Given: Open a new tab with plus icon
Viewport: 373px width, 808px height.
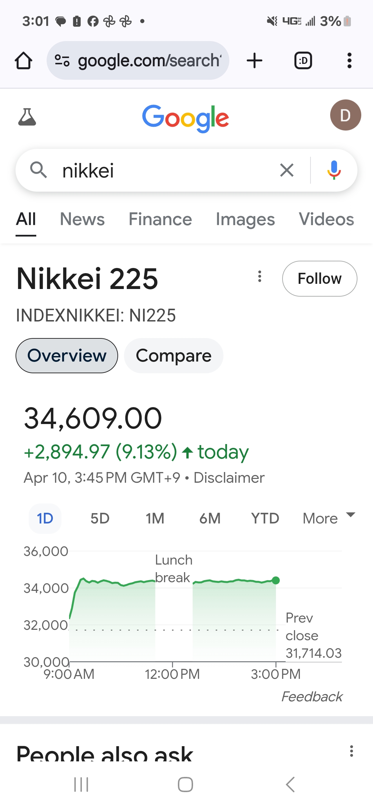Looking at the screenshot, I should (x=255, y=61).
